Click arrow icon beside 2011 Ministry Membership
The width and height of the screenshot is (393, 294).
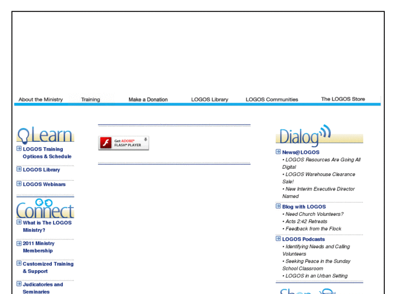tap(19, 243)
